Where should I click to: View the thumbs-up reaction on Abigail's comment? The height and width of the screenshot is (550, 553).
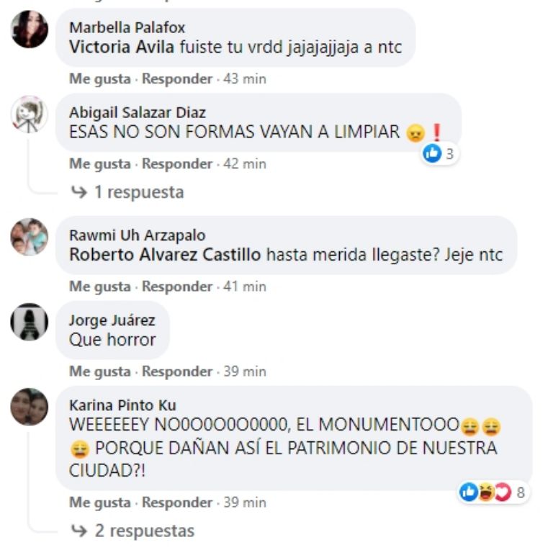point(432,153)
